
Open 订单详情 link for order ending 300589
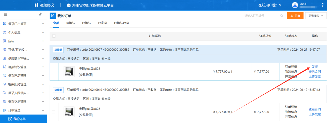[x=291, y=67]
